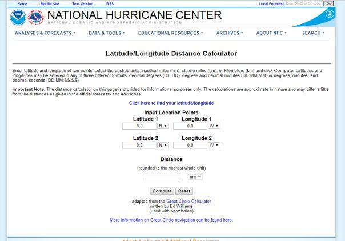Open the Analyses & Forecasts menu
Screen dimensions: 345x241
click(45, 33)
